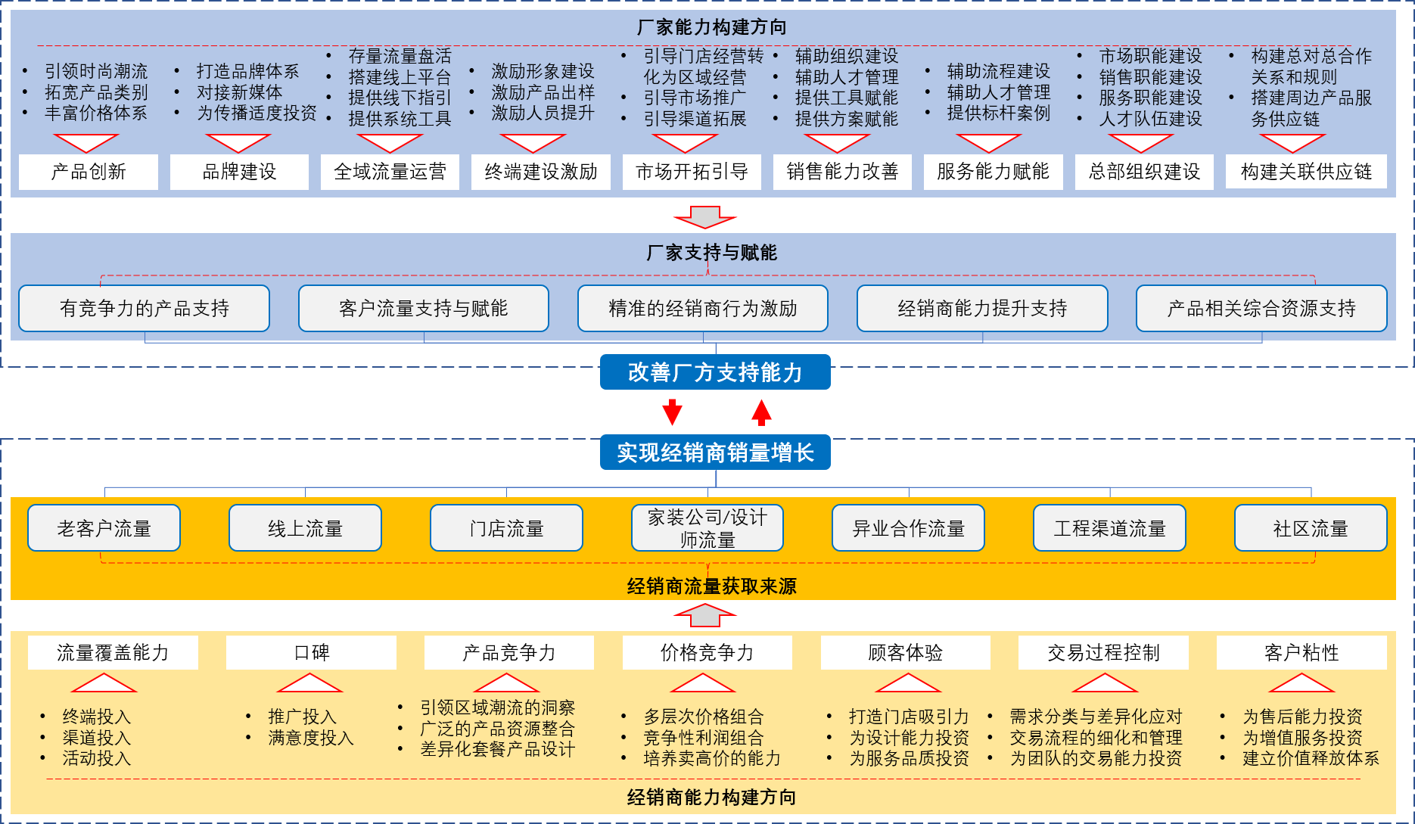Viewport: 1415px width, 824px height.
Task: Click the 产品竞争力 box
Action: click(x=509, y=652)
